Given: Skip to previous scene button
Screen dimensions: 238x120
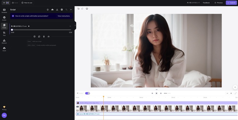Looking at the screenshot, I should [x=152, y=93].
